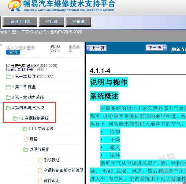186x184 pixels.
Task: Click the open folder icon for 4.1 空调控制系统
Action: 15,118
